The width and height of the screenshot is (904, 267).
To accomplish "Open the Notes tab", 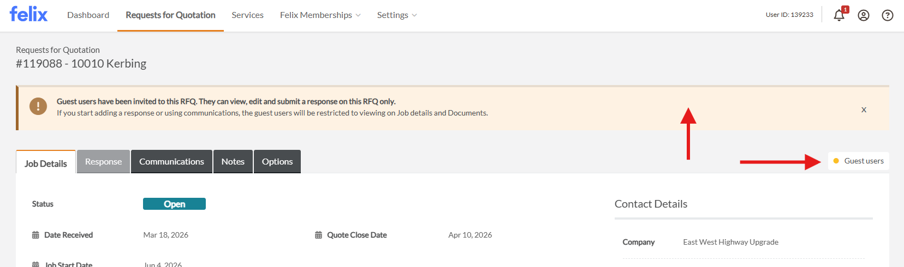I will coord(233,162).
